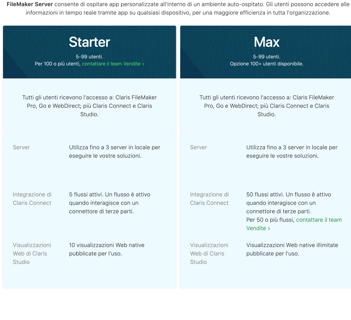
Task: Click the Max plan's contattare il team Vendite link
Action: 294,224
